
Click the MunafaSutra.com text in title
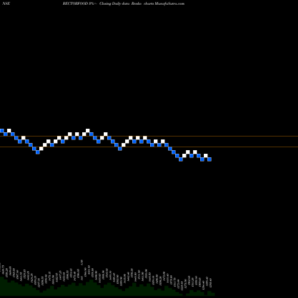coord(169,4)
